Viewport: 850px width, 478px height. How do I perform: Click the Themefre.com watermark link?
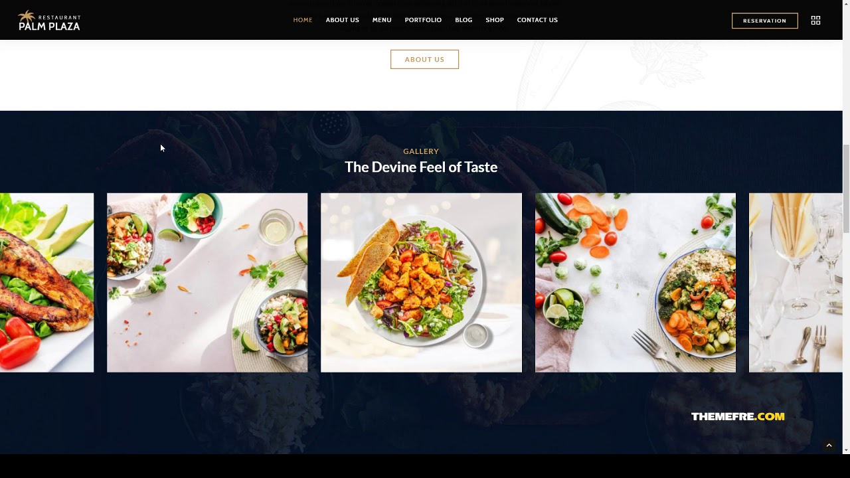point(738,417)
